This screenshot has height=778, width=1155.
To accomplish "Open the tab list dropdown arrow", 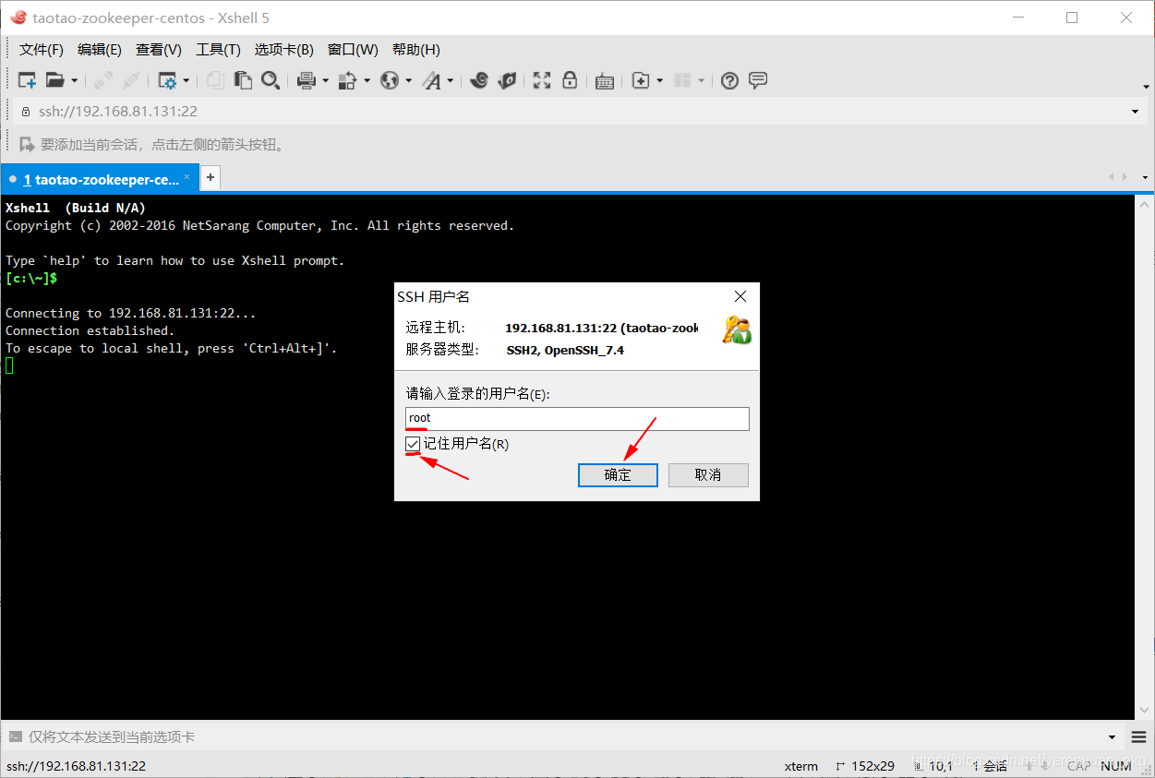I will [x=1145, y=177].
